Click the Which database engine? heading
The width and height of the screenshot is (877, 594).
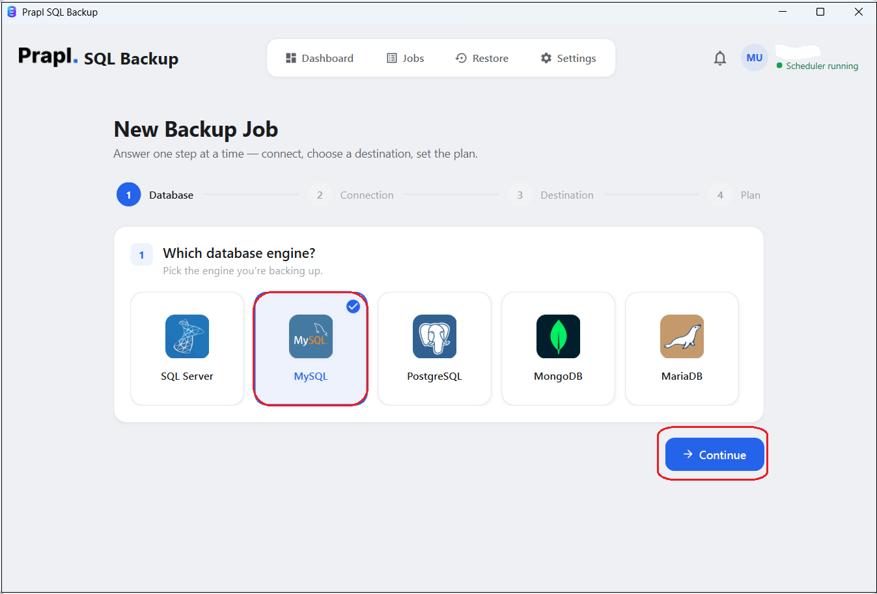(239, 253)
